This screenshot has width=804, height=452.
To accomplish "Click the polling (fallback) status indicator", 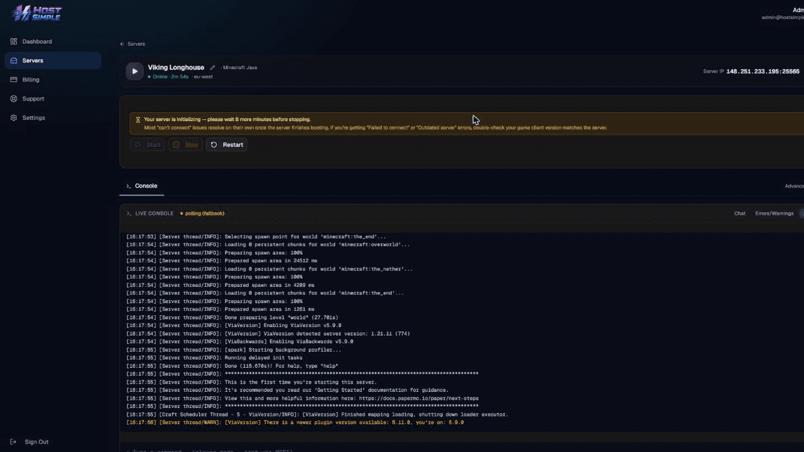I will pos(202,213).
